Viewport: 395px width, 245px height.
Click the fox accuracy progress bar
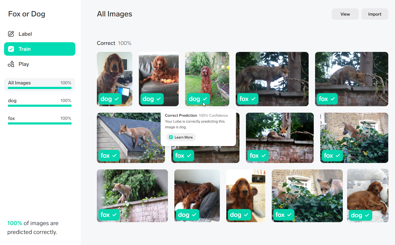pyautogui.click(x=40, y=123)
